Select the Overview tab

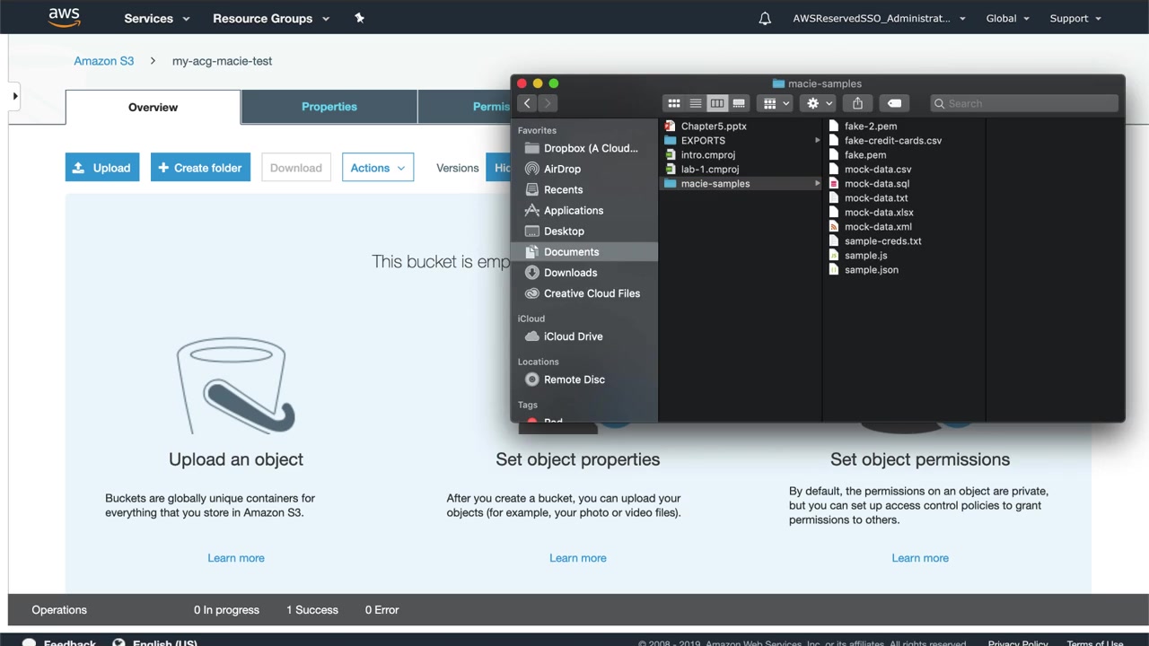click(153, 107)
